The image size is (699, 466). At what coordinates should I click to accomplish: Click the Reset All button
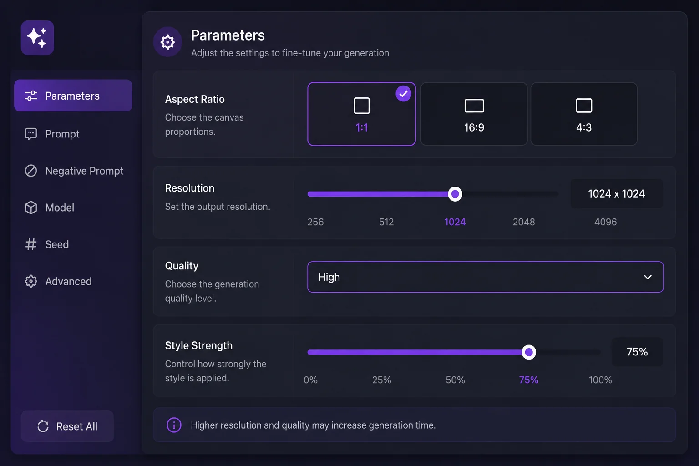click(67, 426)
